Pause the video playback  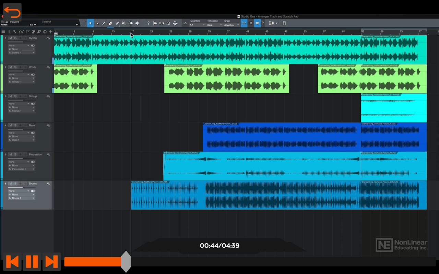32,262
